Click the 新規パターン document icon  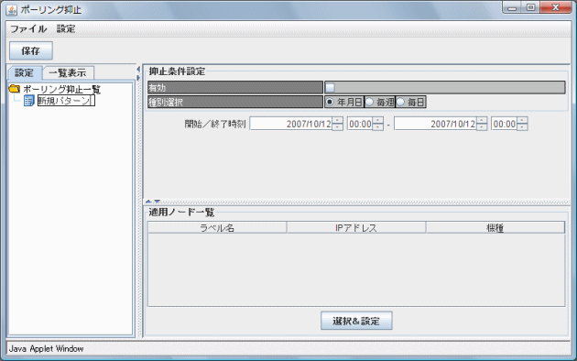(x=29, y=101)
